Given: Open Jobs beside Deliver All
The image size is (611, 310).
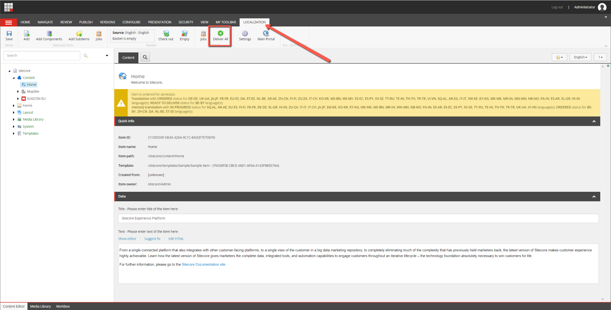Looking at the screenshot, I should 203,35.
